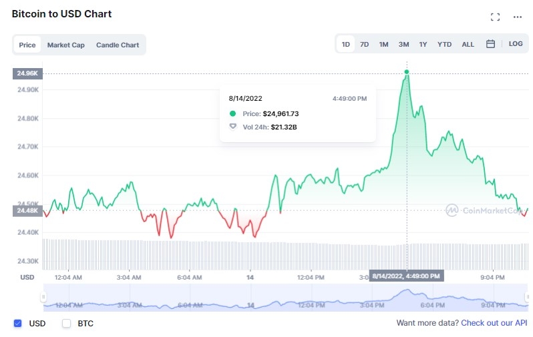Toggle the LOG scale button

[x=516, y=44]
